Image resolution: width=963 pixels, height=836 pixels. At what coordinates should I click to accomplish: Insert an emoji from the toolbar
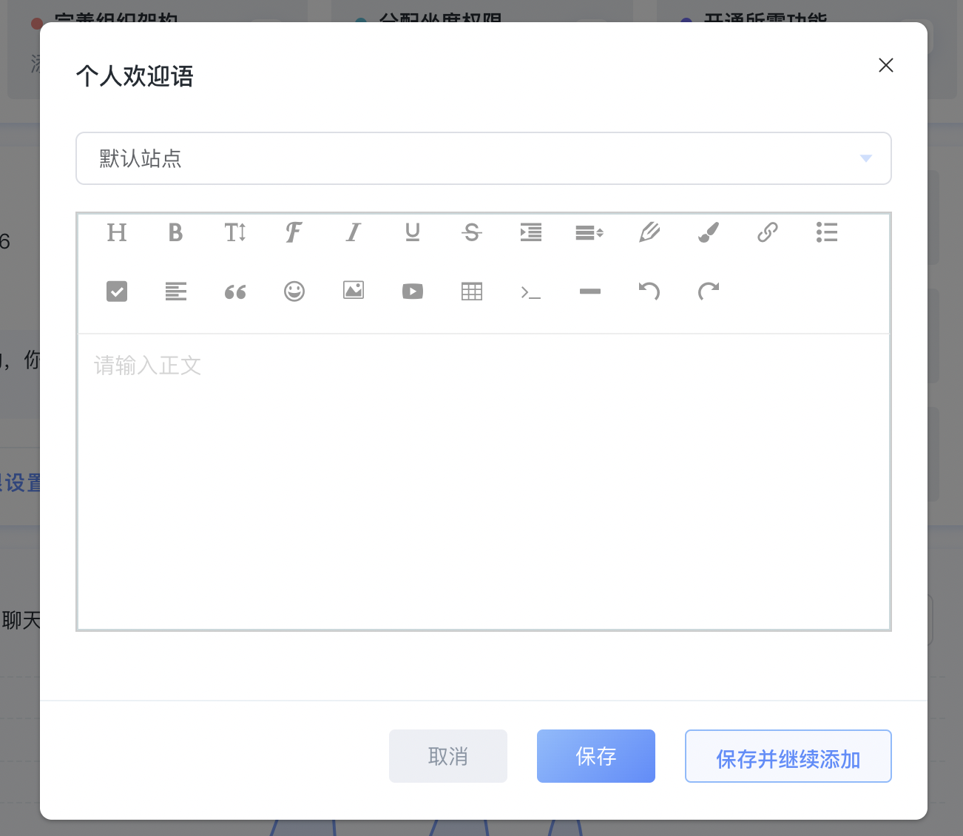click(x=294, y=291)
